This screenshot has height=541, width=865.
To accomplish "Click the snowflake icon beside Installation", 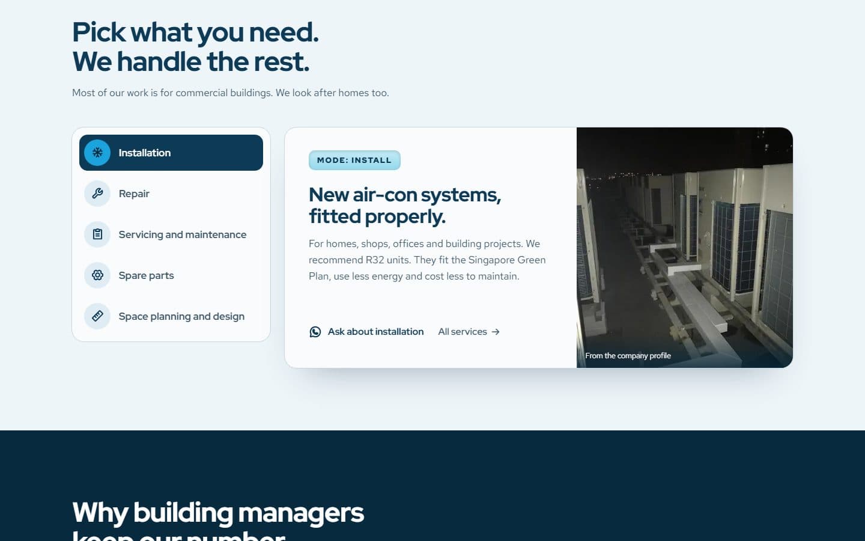I will [97, 153].
